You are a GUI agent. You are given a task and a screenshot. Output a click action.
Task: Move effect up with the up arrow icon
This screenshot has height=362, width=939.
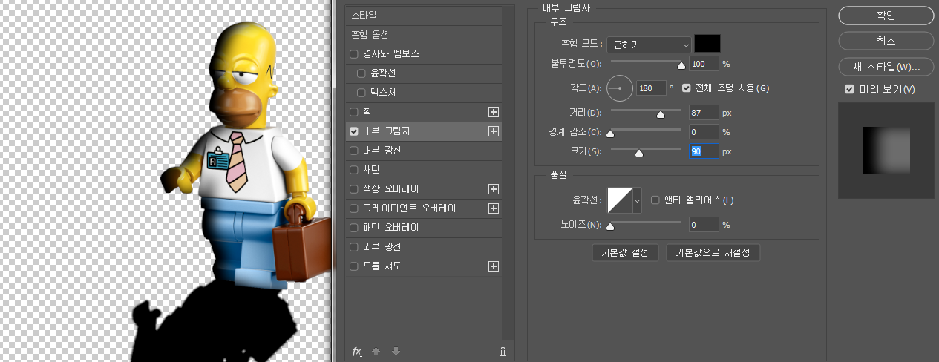pos(376,352)
